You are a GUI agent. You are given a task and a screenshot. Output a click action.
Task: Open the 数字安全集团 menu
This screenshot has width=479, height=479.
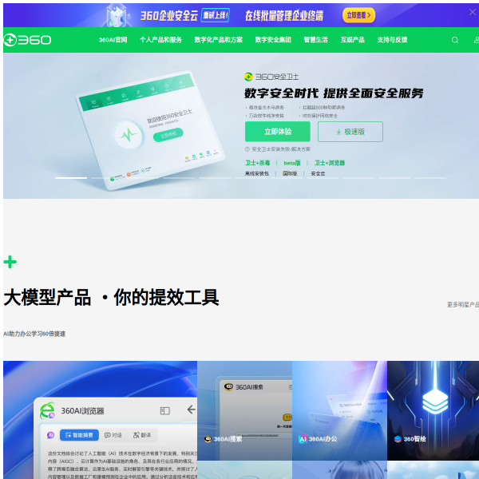273,40
